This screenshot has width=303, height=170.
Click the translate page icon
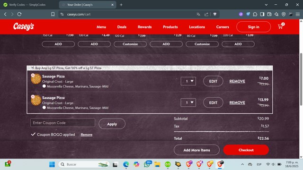pos(198,14)
